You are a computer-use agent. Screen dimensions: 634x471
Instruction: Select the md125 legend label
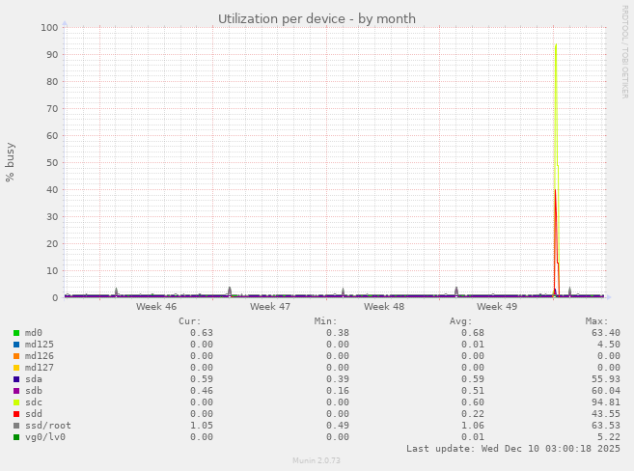pos(40,345)
